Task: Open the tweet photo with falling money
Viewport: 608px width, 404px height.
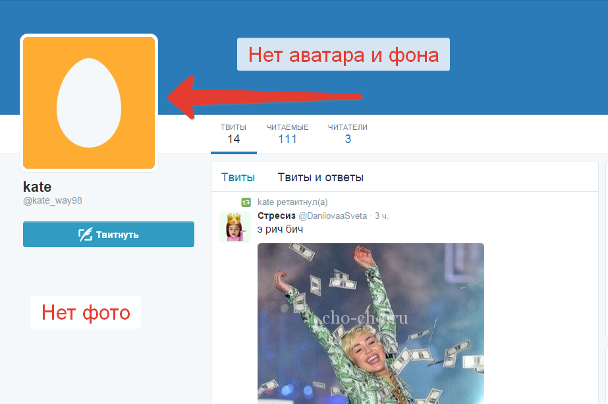Action: [x=370, y=323]
